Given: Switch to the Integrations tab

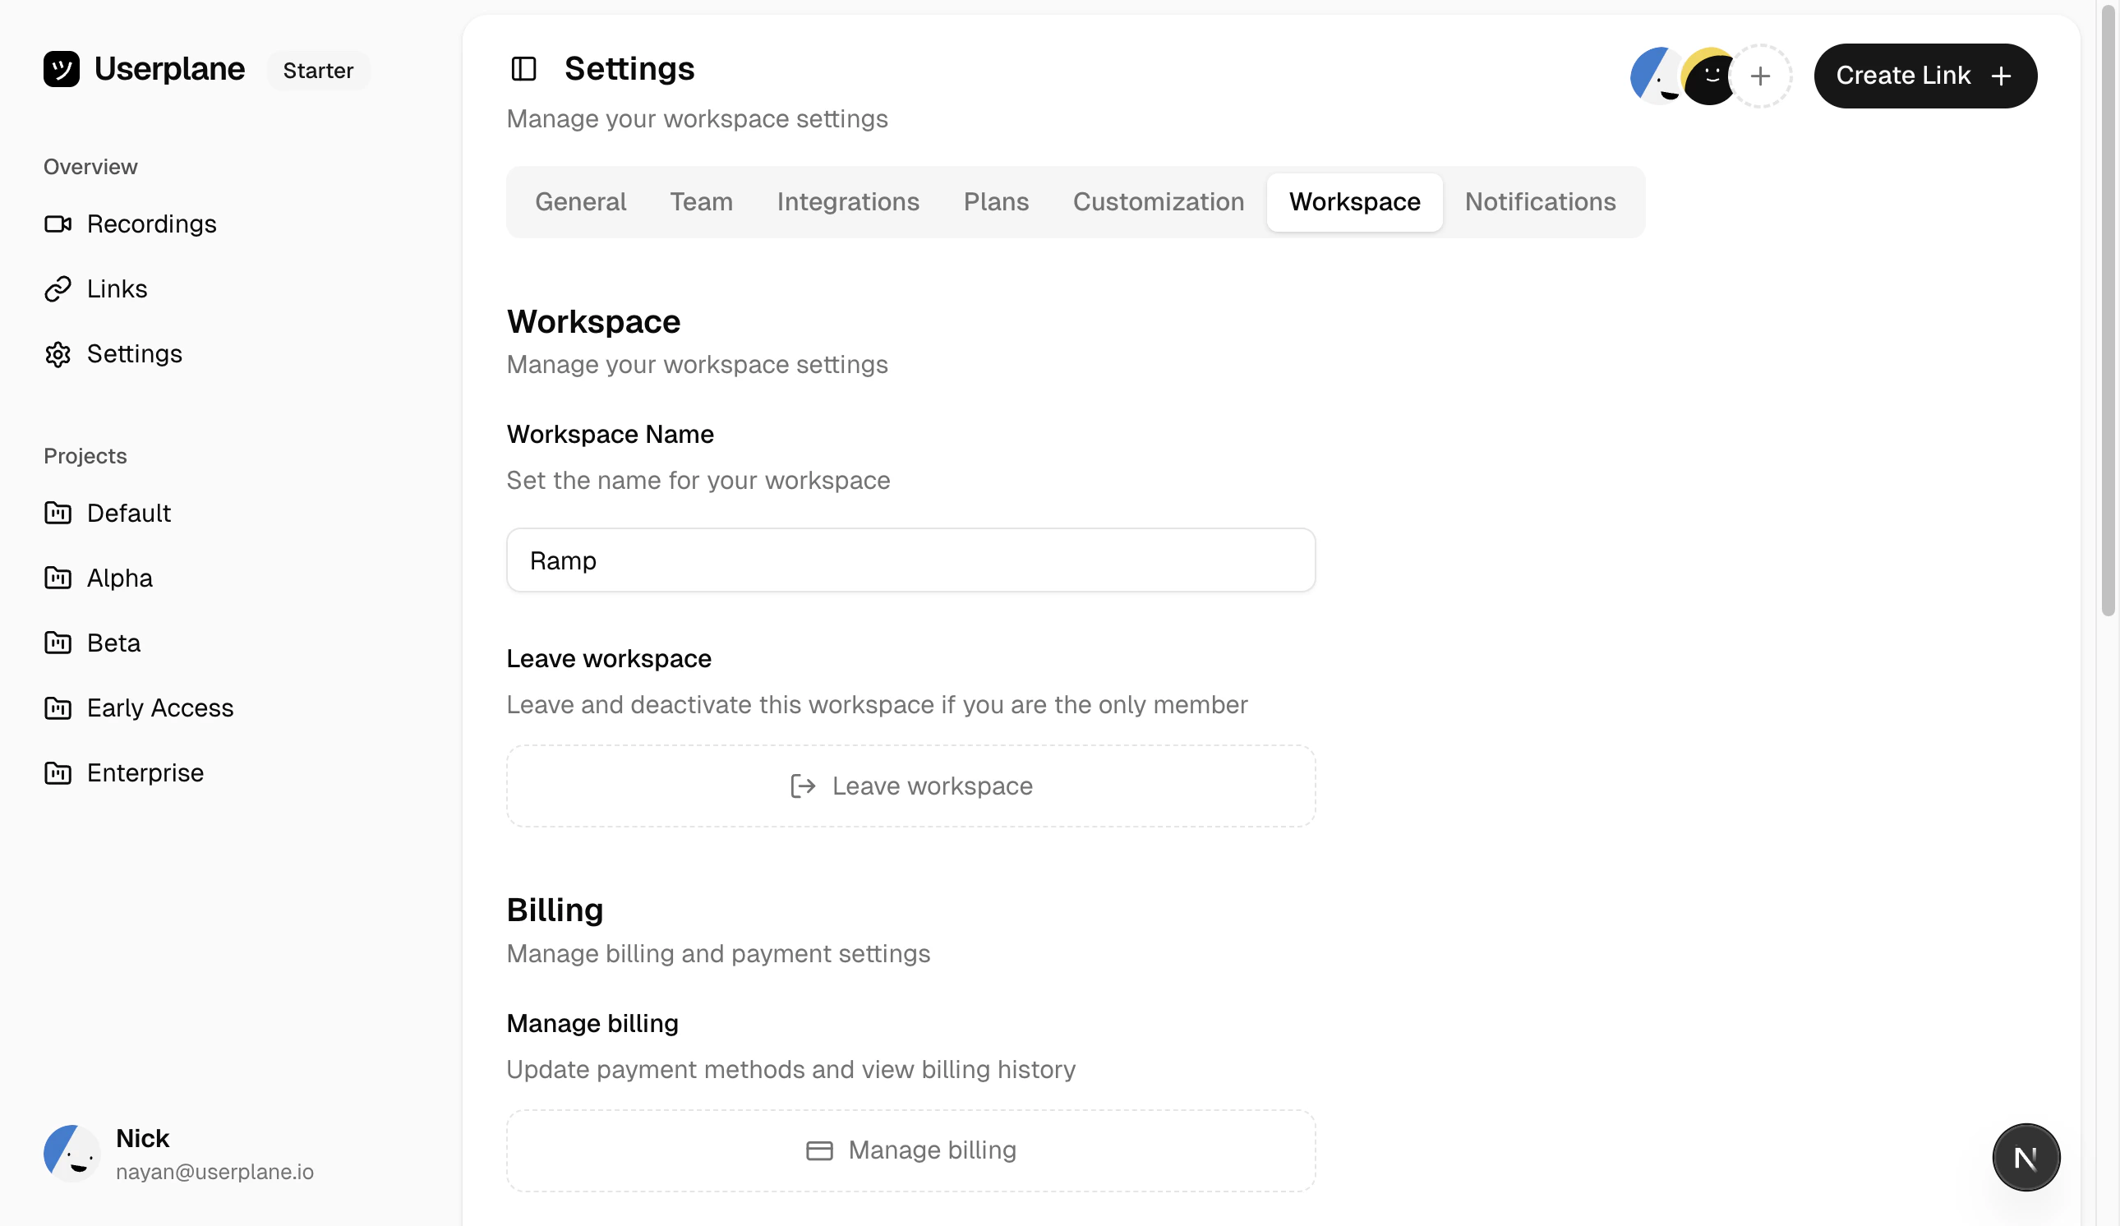Looking at the screenshot, I should click(847, 202).
